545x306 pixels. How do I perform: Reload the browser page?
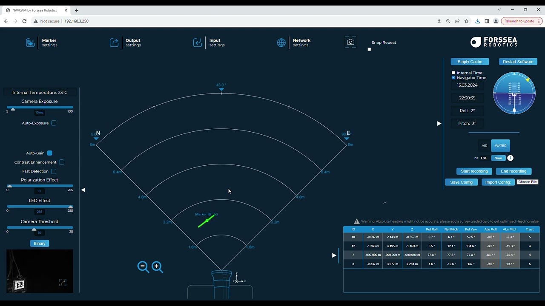tap(25, 21)
